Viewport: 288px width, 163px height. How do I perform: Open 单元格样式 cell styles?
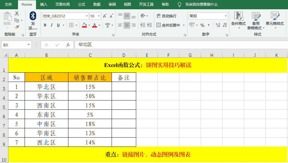tap(275, 20)
